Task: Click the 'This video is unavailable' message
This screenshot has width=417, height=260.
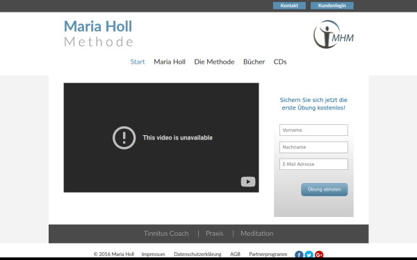Action: pos(178,138)
